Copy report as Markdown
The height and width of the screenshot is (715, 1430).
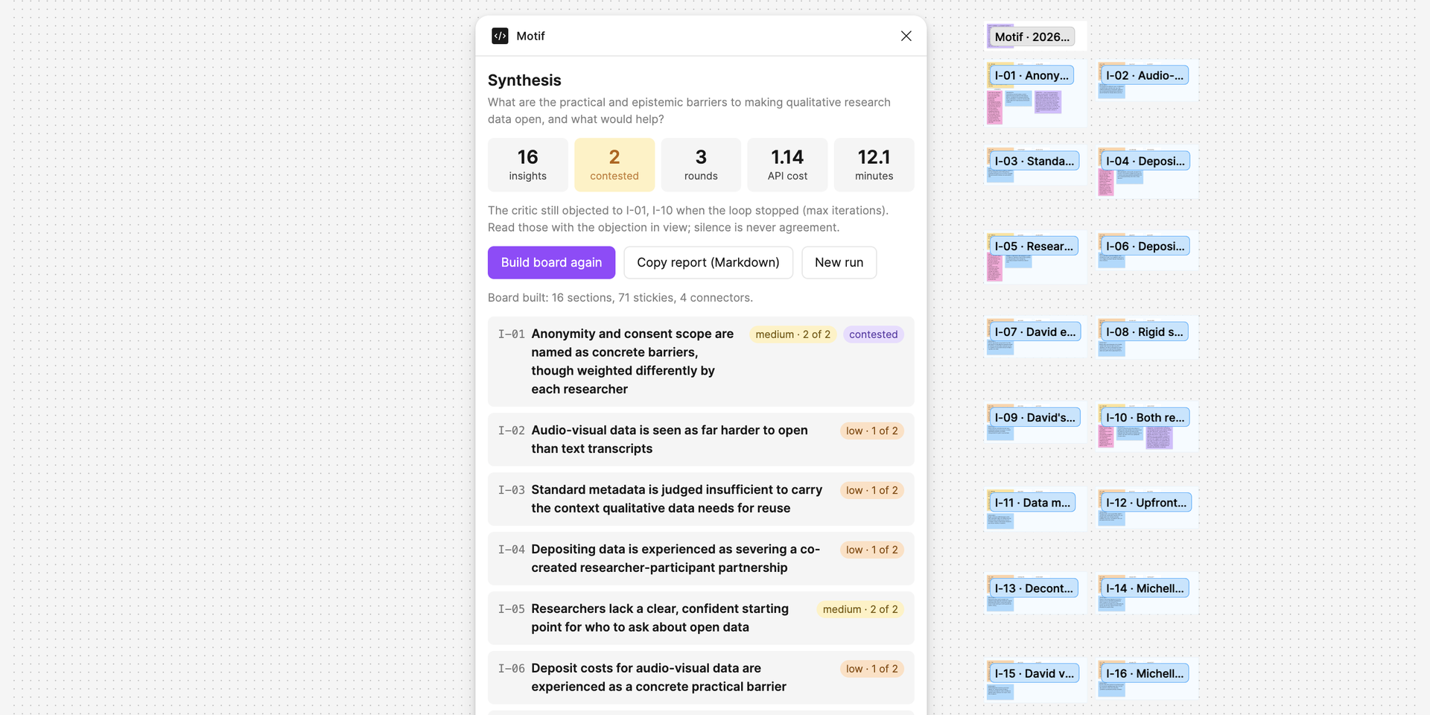[x=708, y=262]
